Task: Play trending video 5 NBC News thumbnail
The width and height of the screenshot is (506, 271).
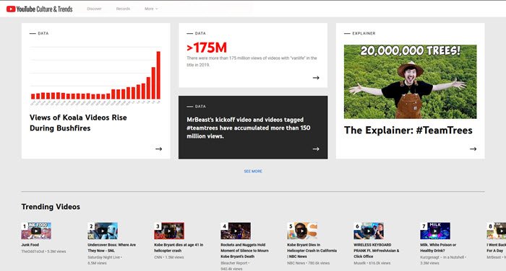Action: click(302, 231)
